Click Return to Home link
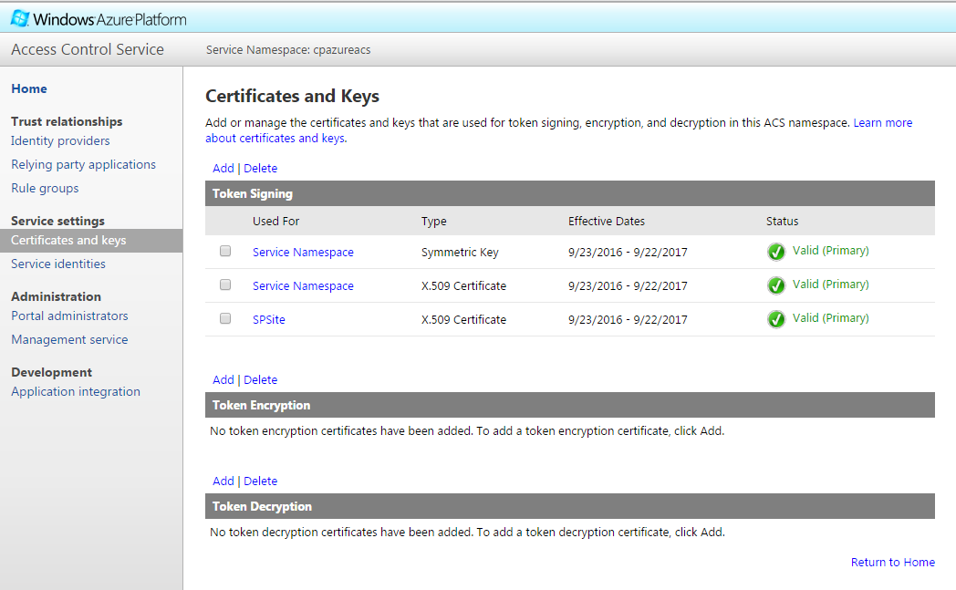The width and height of the screenshot is (956, 590). pyautogui.click(x=892, y=562)
